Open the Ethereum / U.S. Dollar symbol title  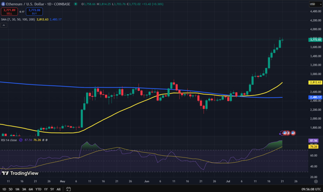[38, 4]
